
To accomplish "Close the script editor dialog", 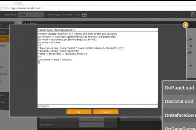I will pos(186,25).
